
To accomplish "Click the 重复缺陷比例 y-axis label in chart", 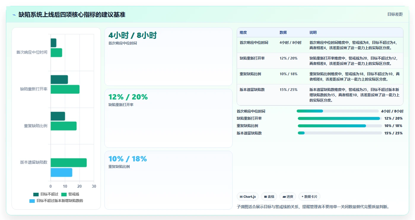I will tap(36, 126).
